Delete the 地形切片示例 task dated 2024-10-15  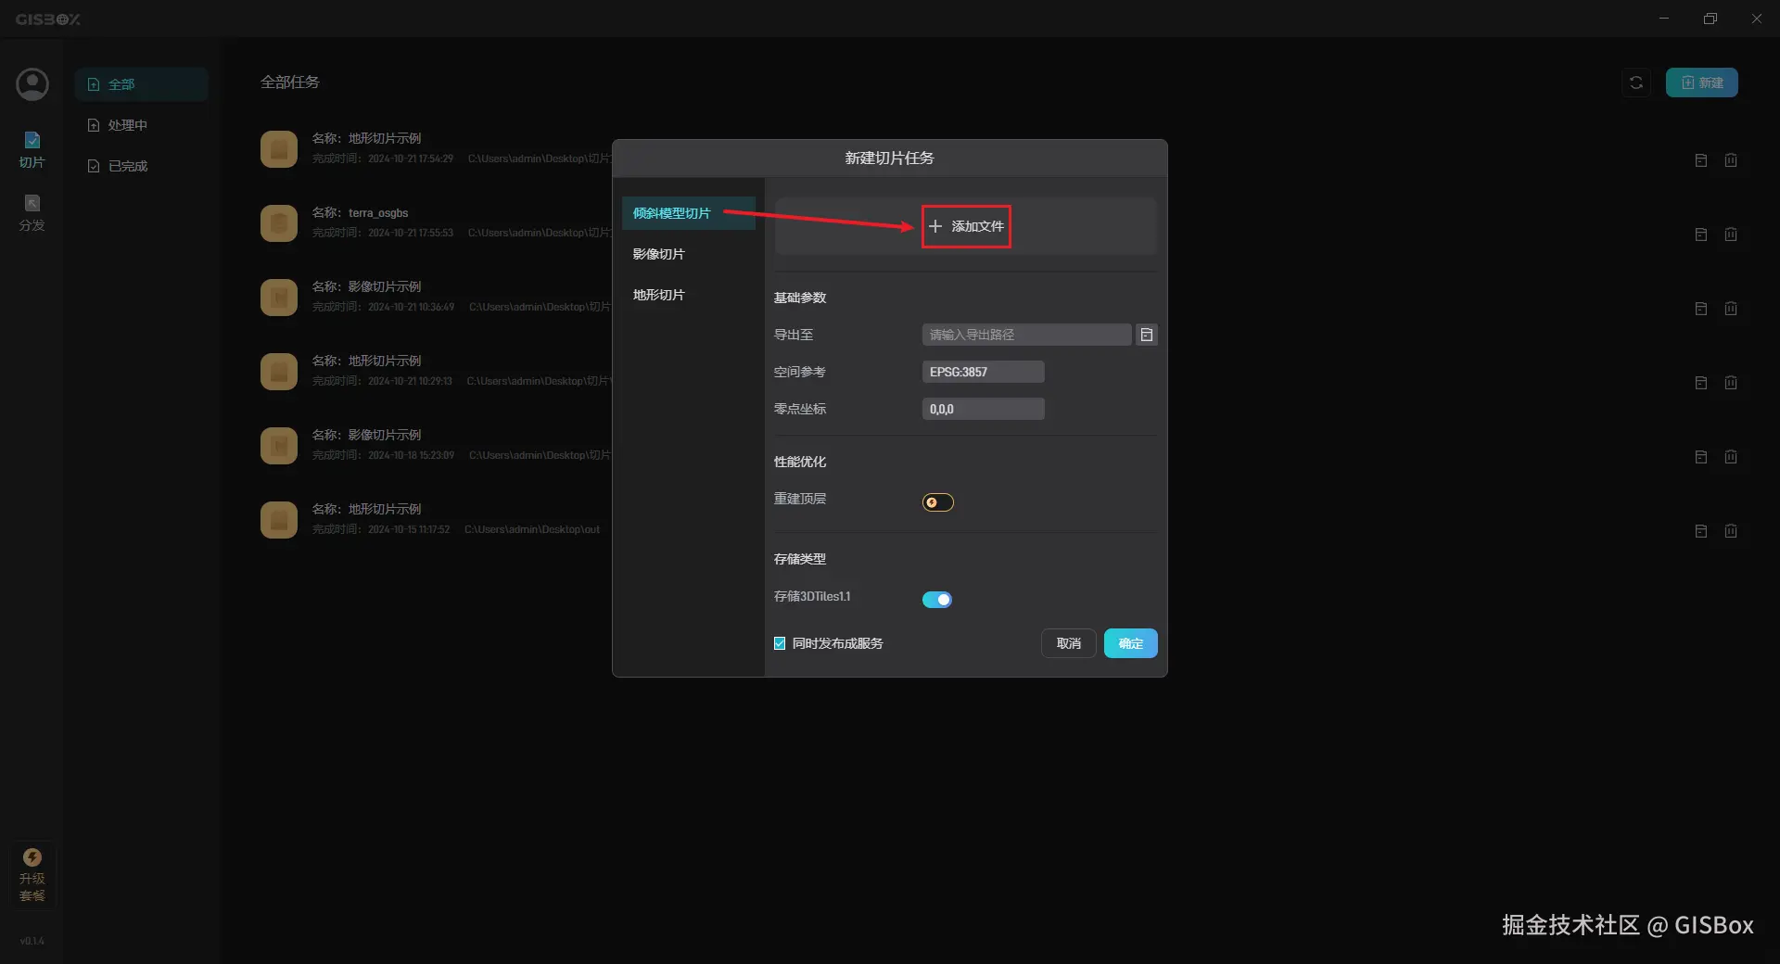coord(1731,531)
